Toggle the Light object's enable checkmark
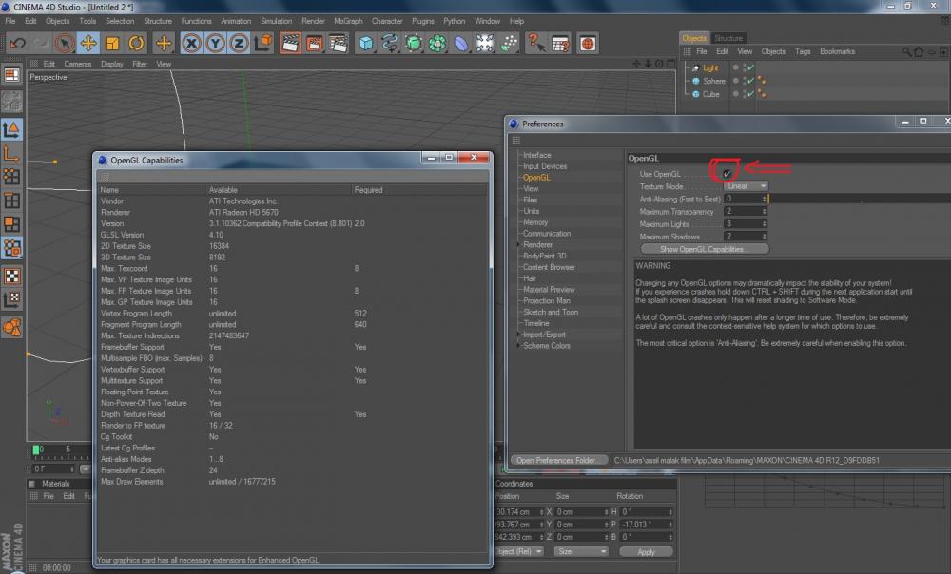951x574 pixels. click(749, 68)
